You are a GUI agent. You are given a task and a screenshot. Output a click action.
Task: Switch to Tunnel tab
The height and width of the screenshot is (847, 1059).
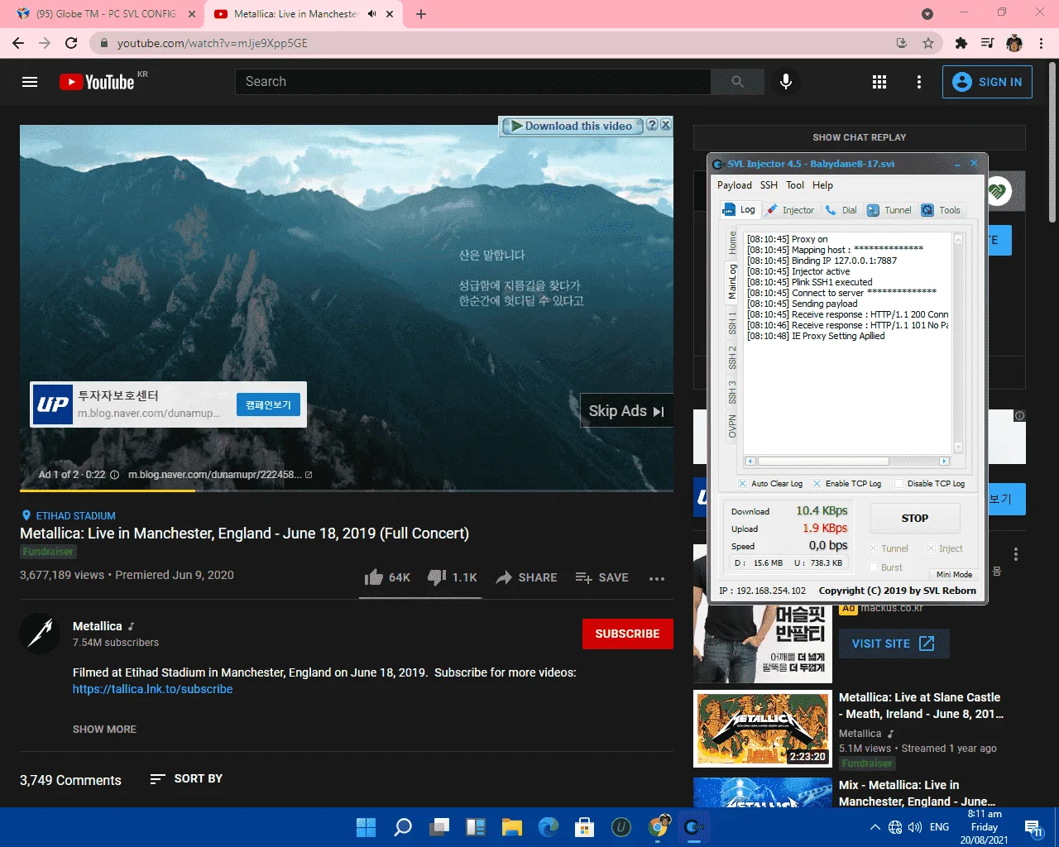click(889, 210)
